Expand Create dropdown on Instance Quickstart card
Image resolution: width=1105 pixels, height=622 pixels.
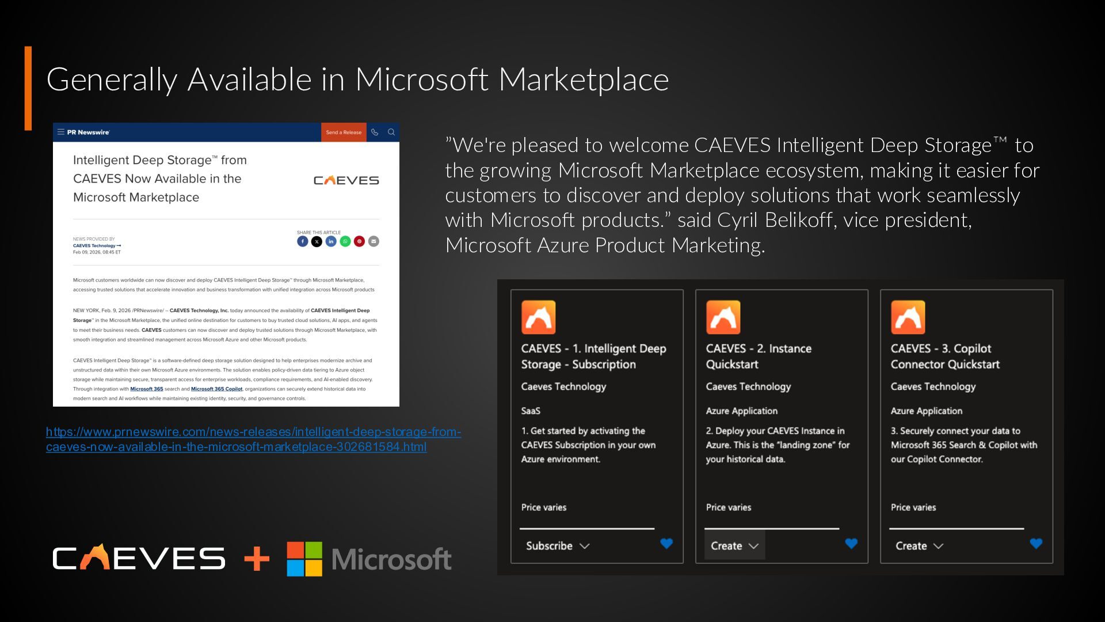(734, 545)
